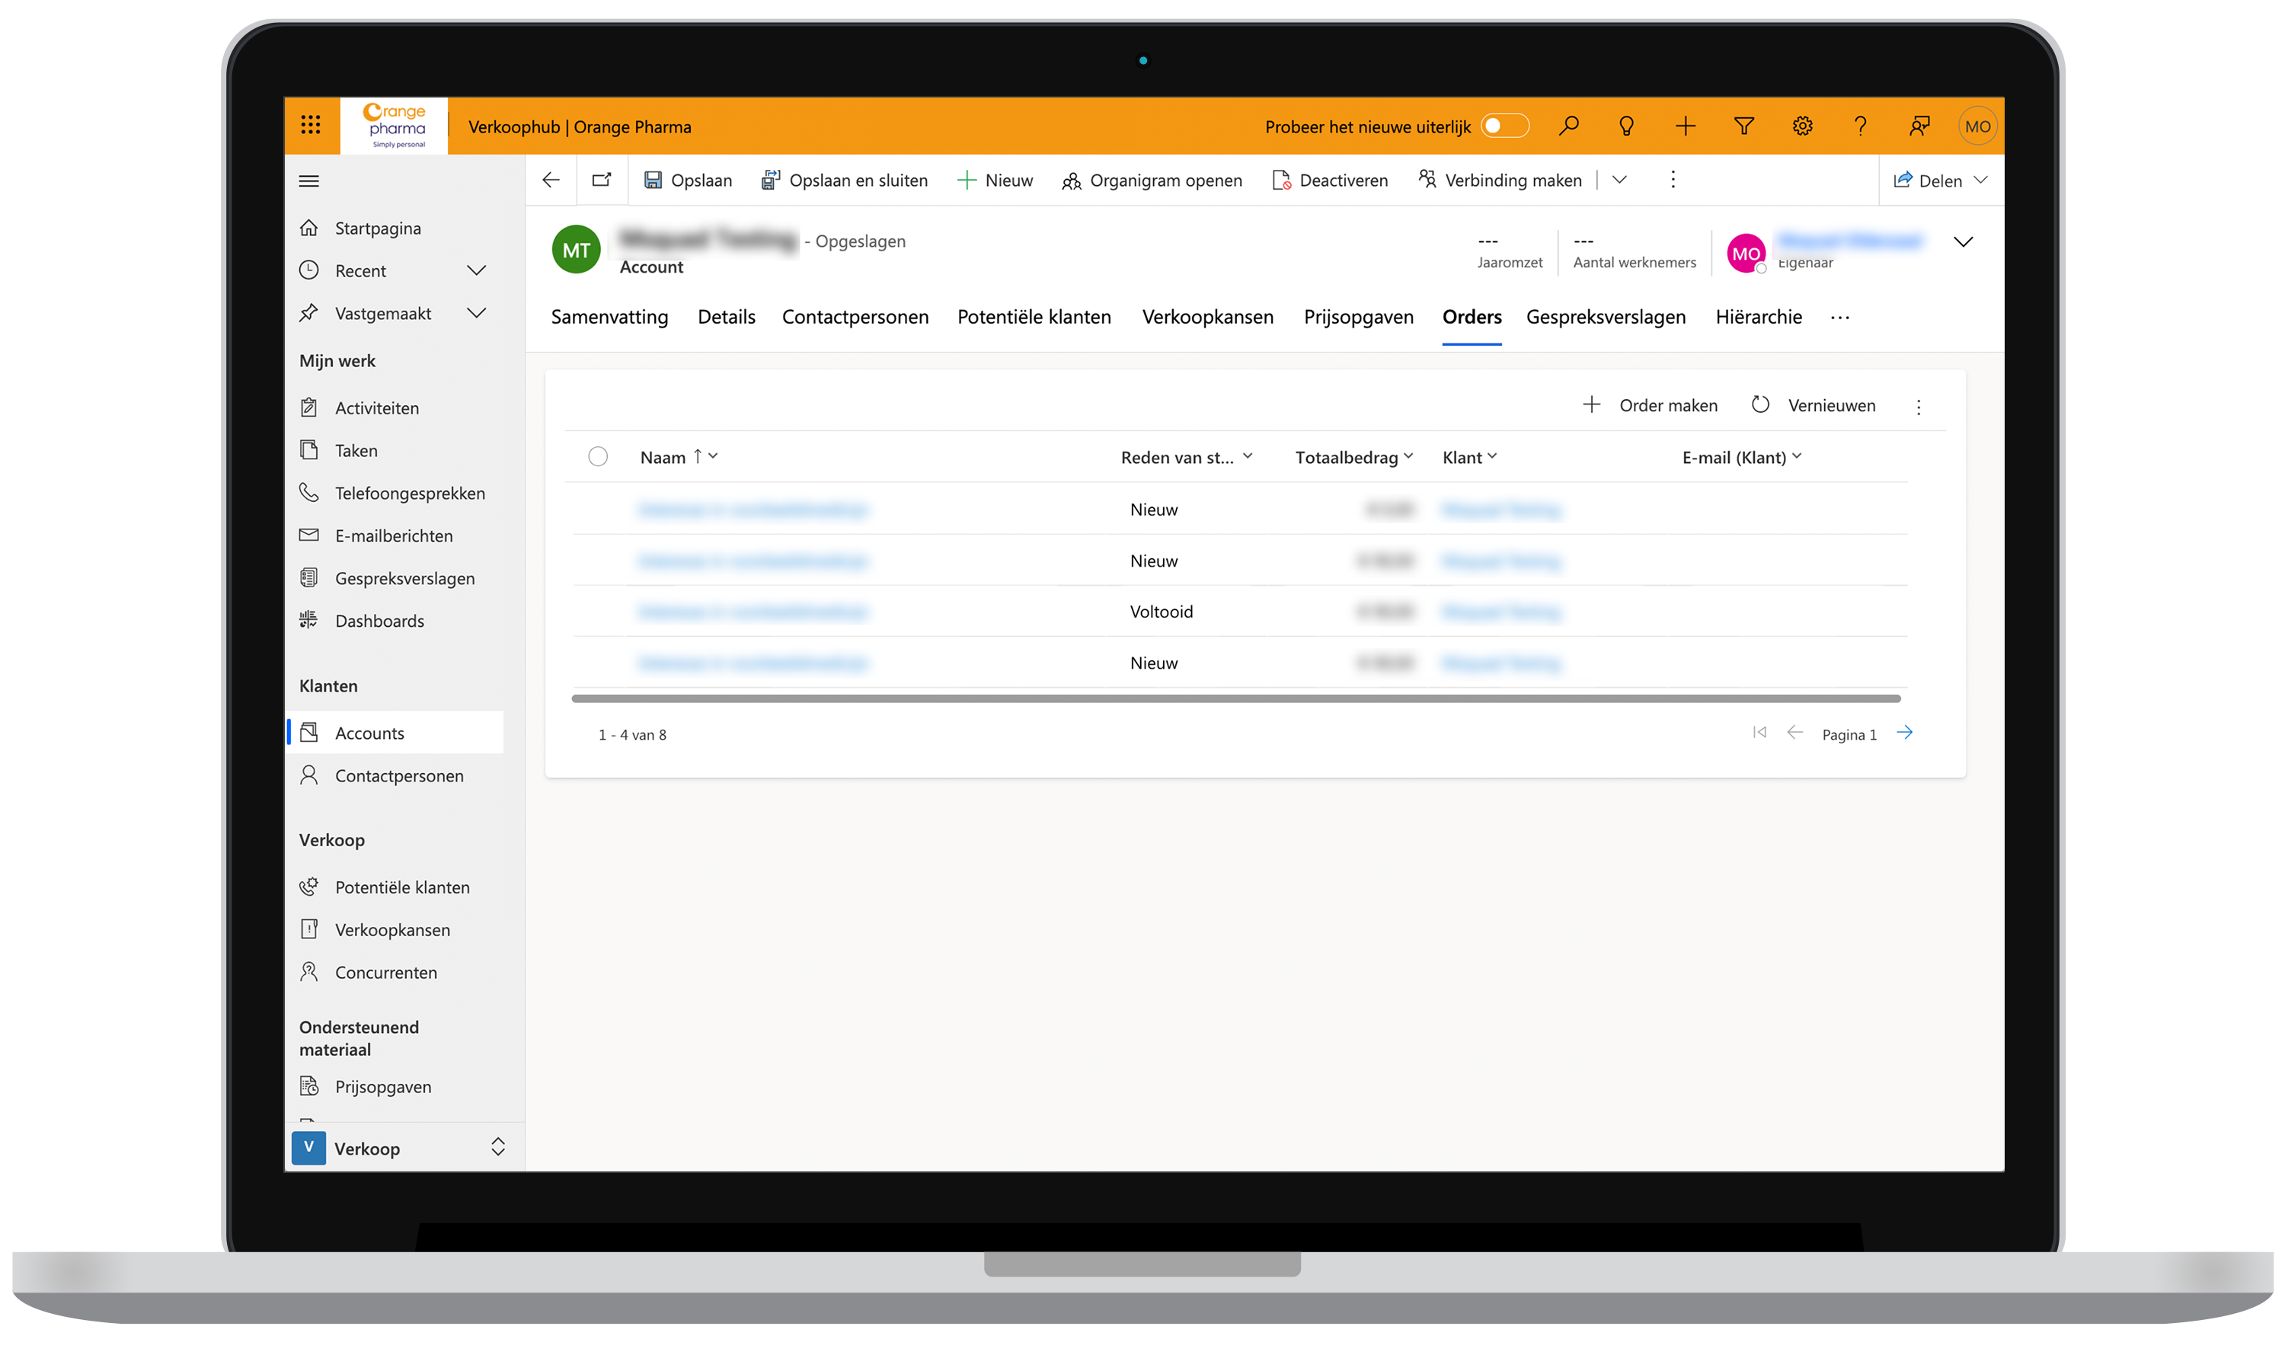Open the settings gear icon
Image resolution: width=2285 pixels, height=1371 pixels.
[1803, 126]
